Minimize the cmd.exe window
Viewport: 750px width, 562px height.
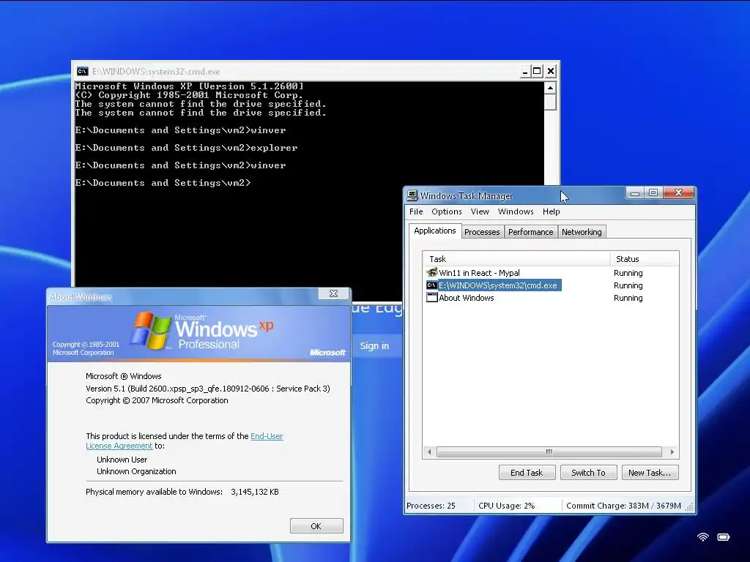[x=525, y=71]
